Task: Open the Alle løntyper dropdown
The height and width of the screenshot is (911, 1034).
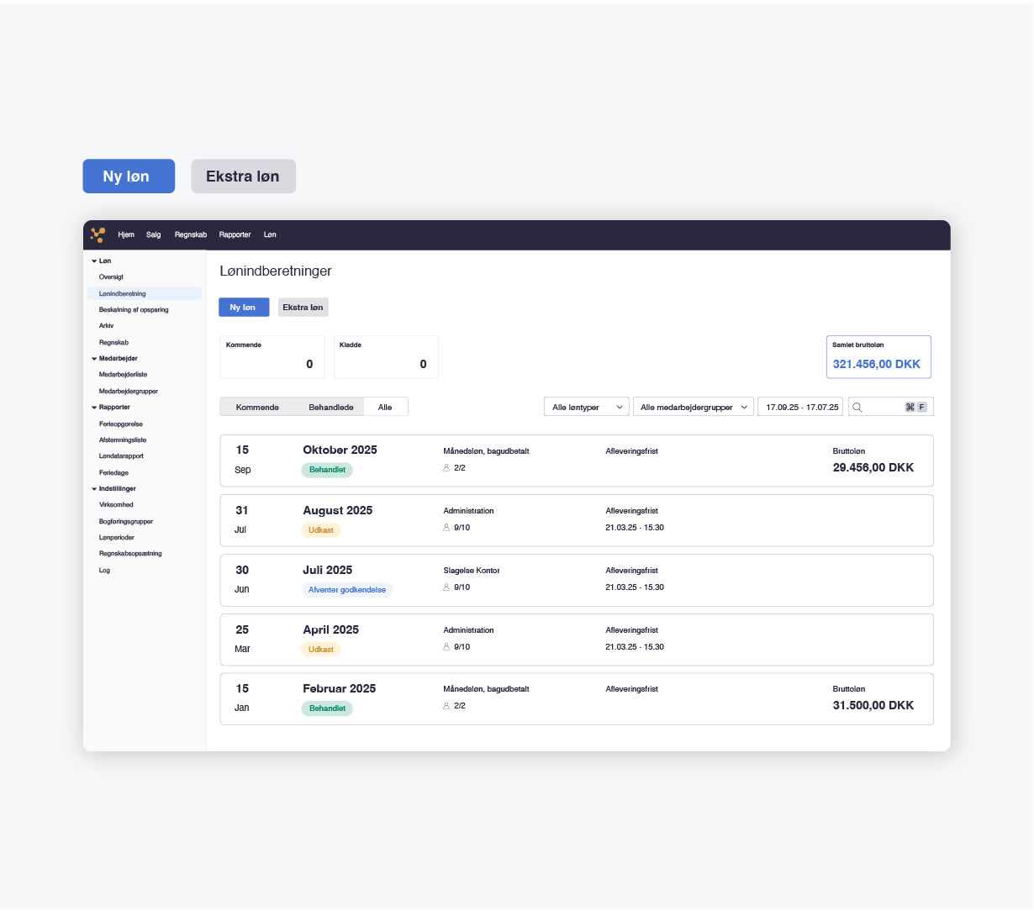Action: (x=587, y=408)
